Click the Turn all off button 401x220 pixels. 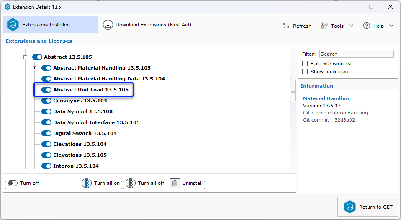145,183
